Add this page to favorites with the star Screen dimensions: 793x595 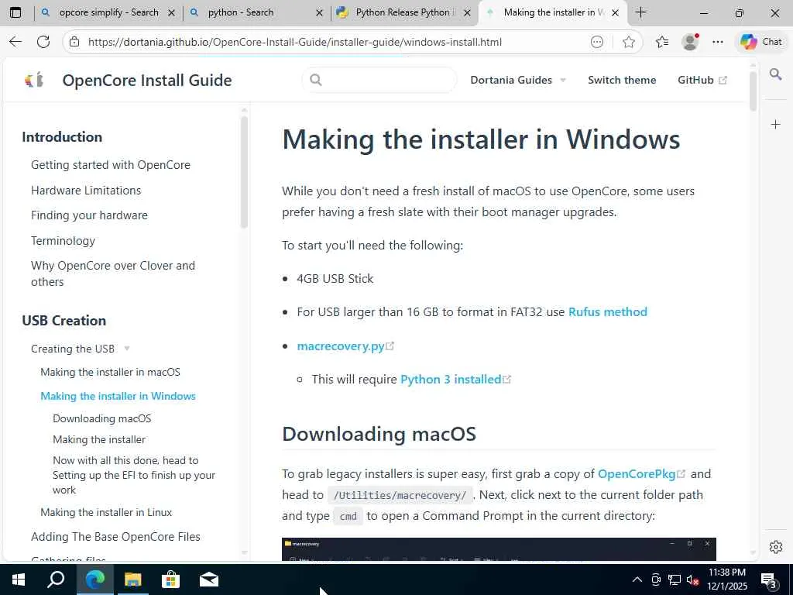click(x=629, y=42)
